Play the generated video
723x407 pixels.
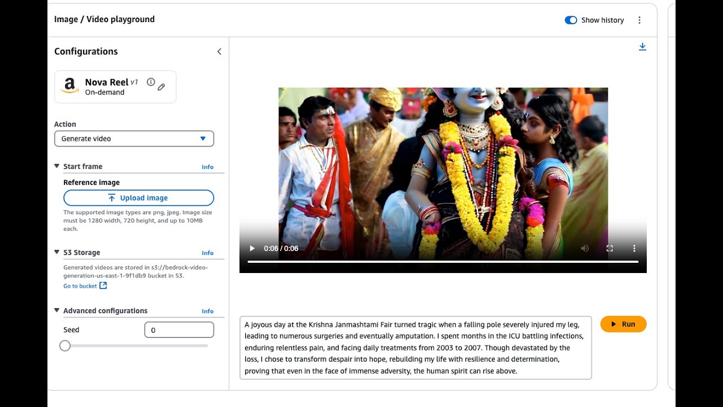coord(252,248)
